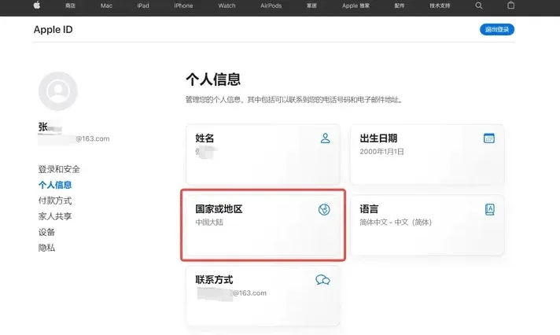Screen dimensions: 560x335
Task: Click the 退出登录 sign-out button
Action: 497,29
